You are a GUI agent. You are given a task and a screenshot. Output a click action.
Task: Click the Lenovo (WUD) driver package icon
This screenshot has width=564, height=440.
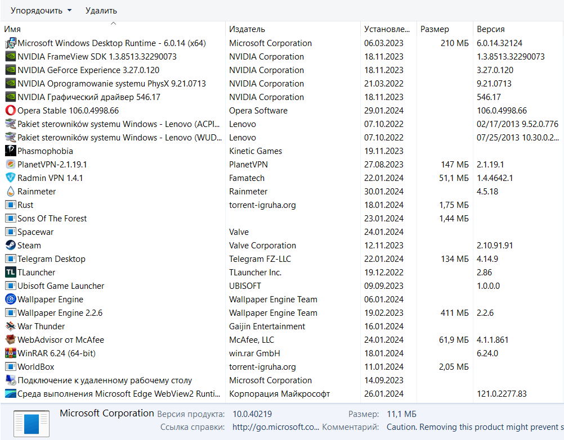click(11, 137)
